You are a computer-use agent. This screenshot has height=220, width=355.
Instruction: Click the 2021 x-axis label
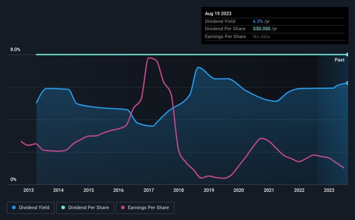[x=269, y=190]
